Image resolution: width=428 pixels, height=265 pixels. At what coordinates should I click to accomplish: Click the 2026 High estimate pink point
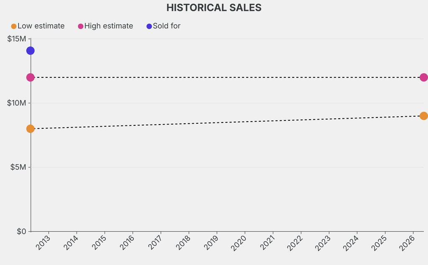423,77
